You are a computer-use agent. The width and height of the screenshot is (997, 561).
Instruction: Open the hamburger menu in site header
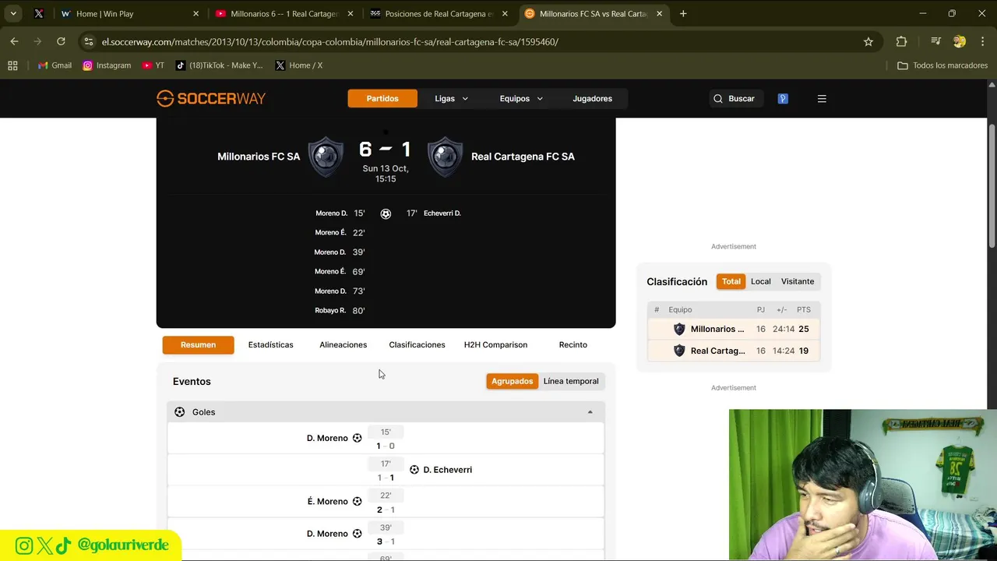pyautogui.click(x=822, y=99)
